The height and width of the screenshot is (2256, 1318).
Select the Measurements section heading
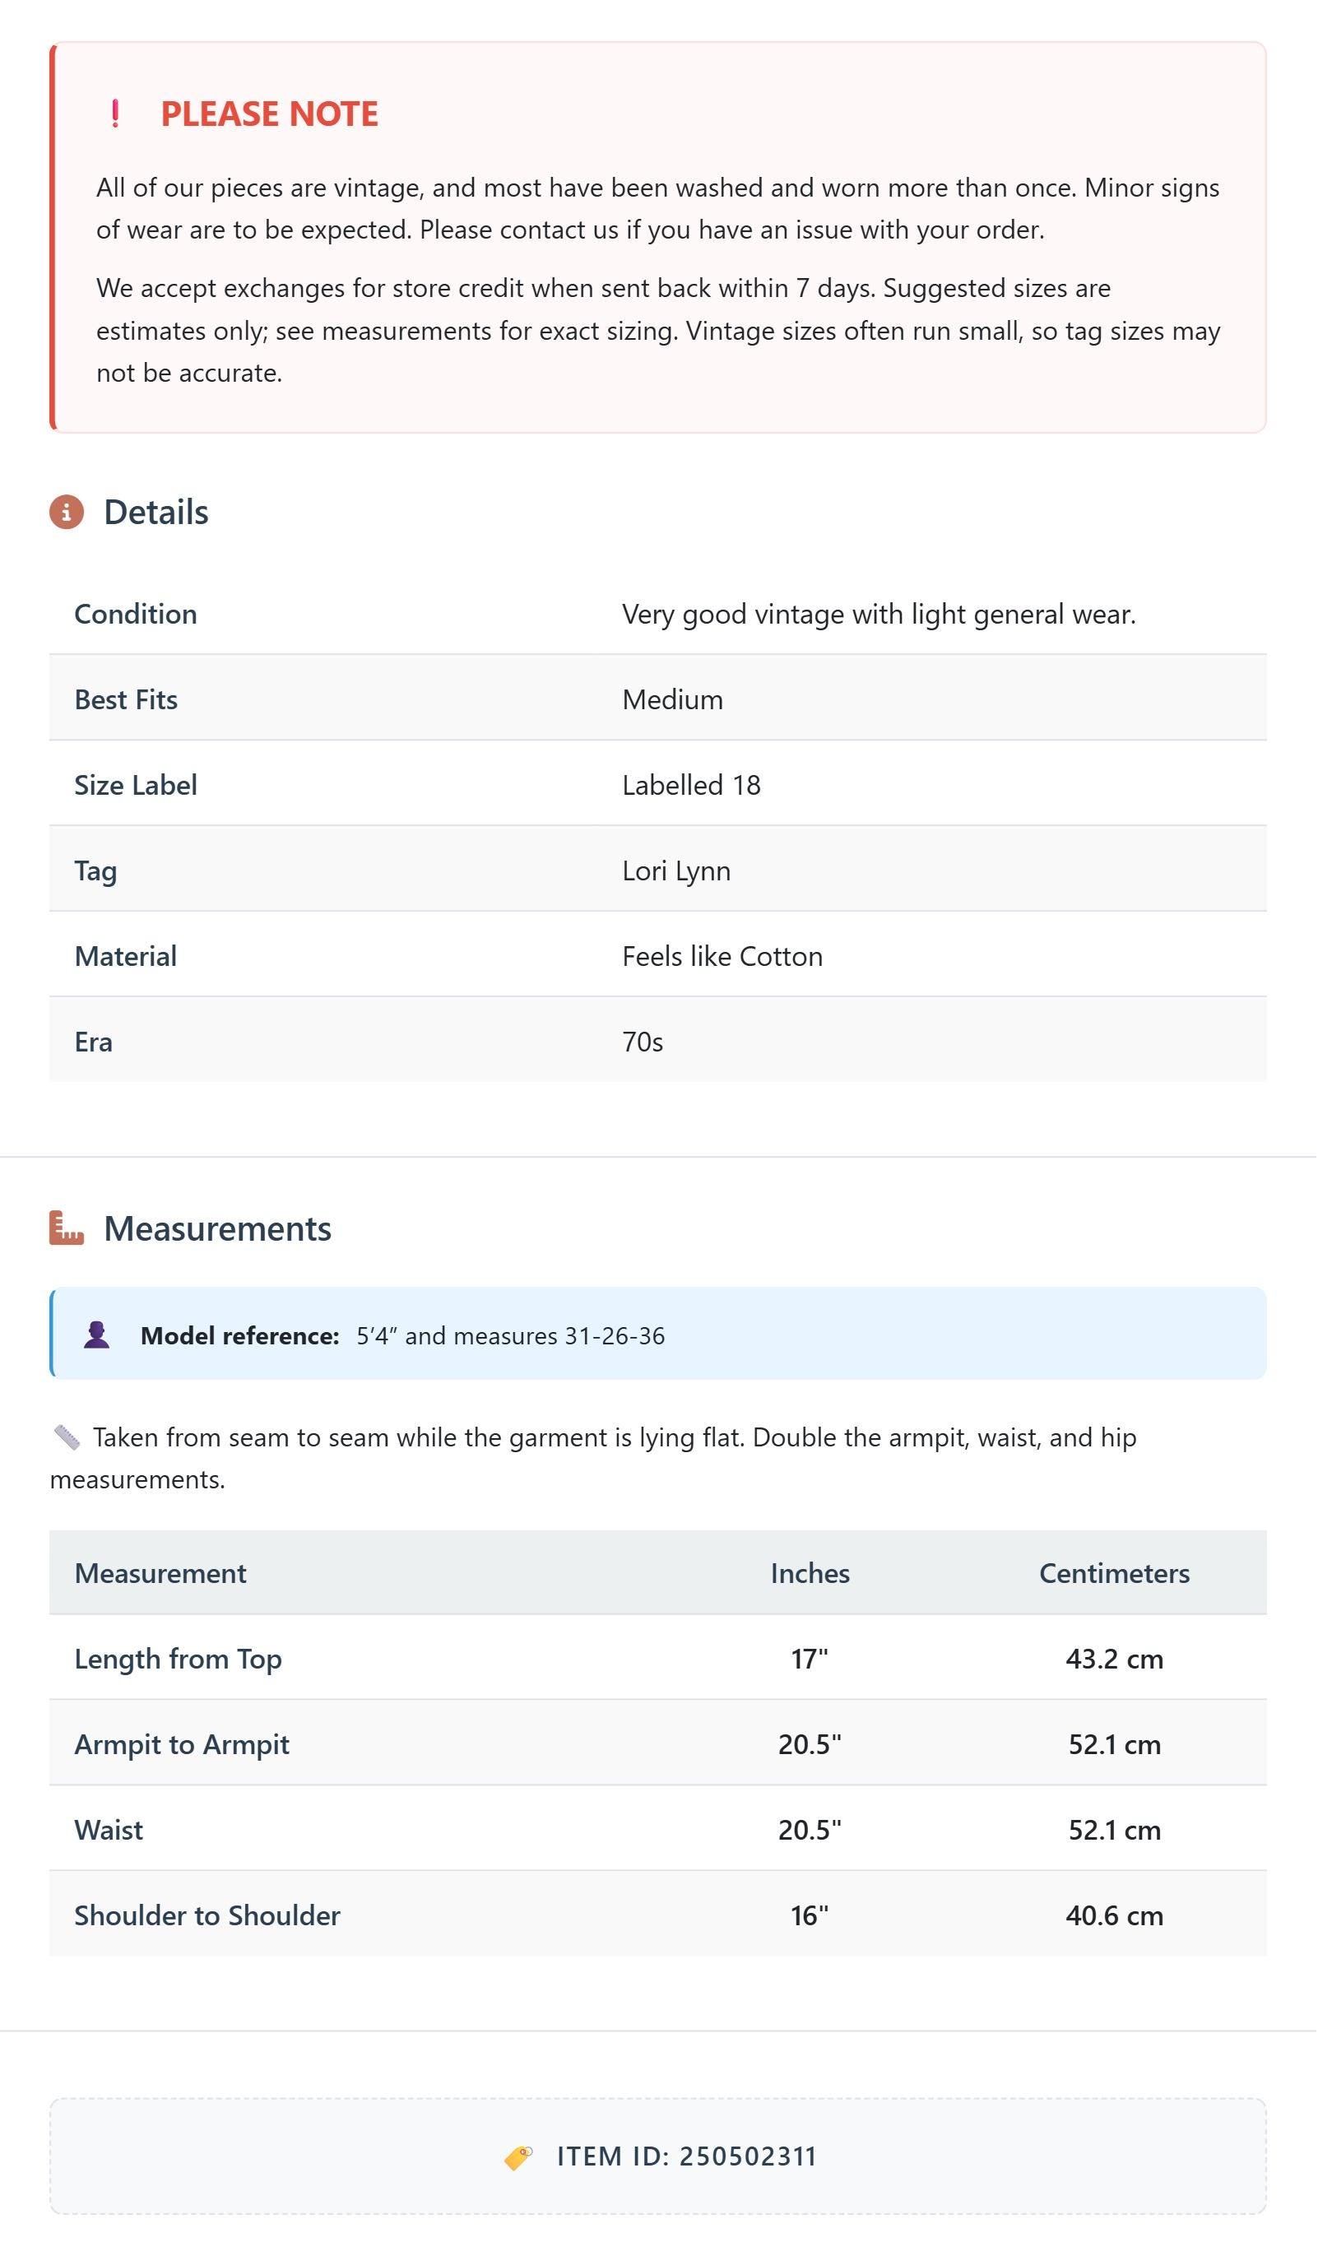(x=217, y=1229)
